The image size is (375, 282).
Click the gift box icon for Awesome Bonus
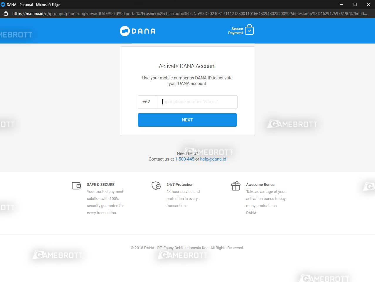(x=236, y=186)
